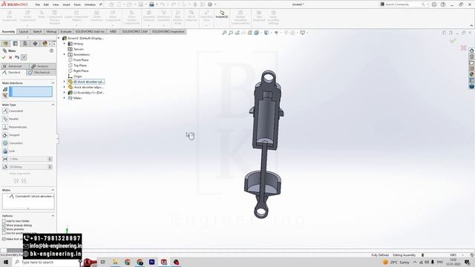Open SOLIDWORKS Resources home icon in task pane

(x=472, y=50)
